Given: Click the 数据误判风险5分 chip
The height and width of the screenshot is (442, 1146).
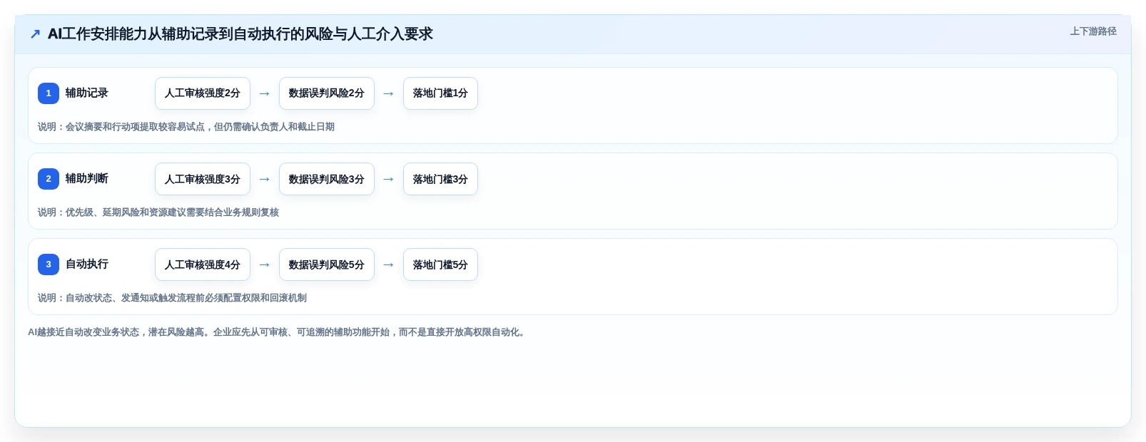Looking at the screenshot, I should [x=327, y=264].
